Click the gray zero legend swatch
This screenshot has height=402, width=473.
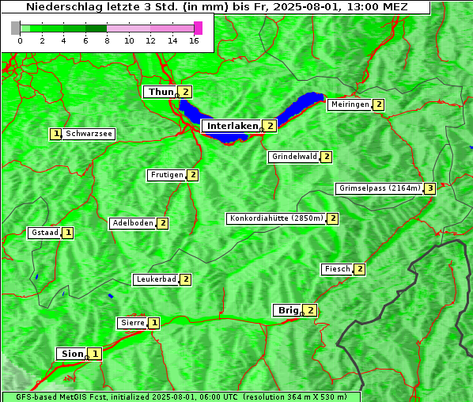click(x=15, y=28)
